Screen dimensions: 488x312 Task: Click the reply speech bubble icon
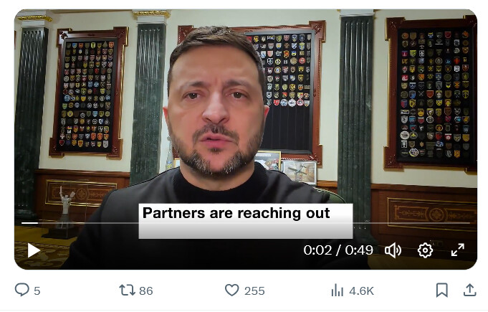(x=21, y=290)
